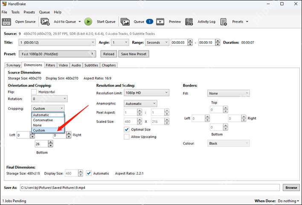Image resolution: width=302 pixels, height=205 pixels.
Task: Click the Open Source label
Action: [25, 22]
